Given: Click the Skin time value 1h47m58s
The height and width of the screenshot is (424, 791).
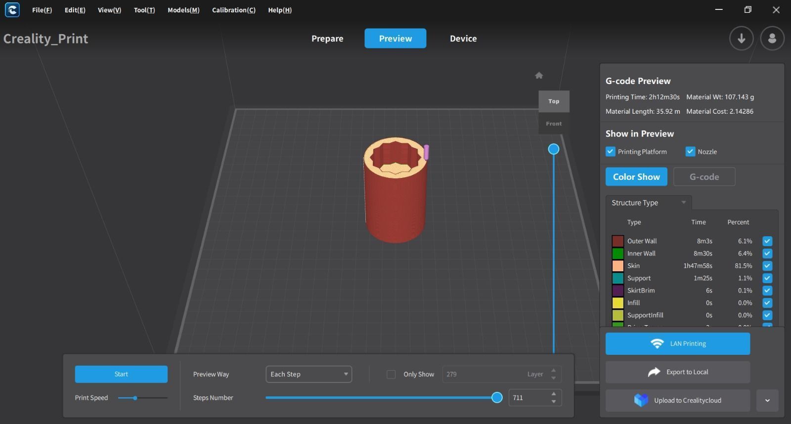Looking at the screenshot, I should [698, 266].
